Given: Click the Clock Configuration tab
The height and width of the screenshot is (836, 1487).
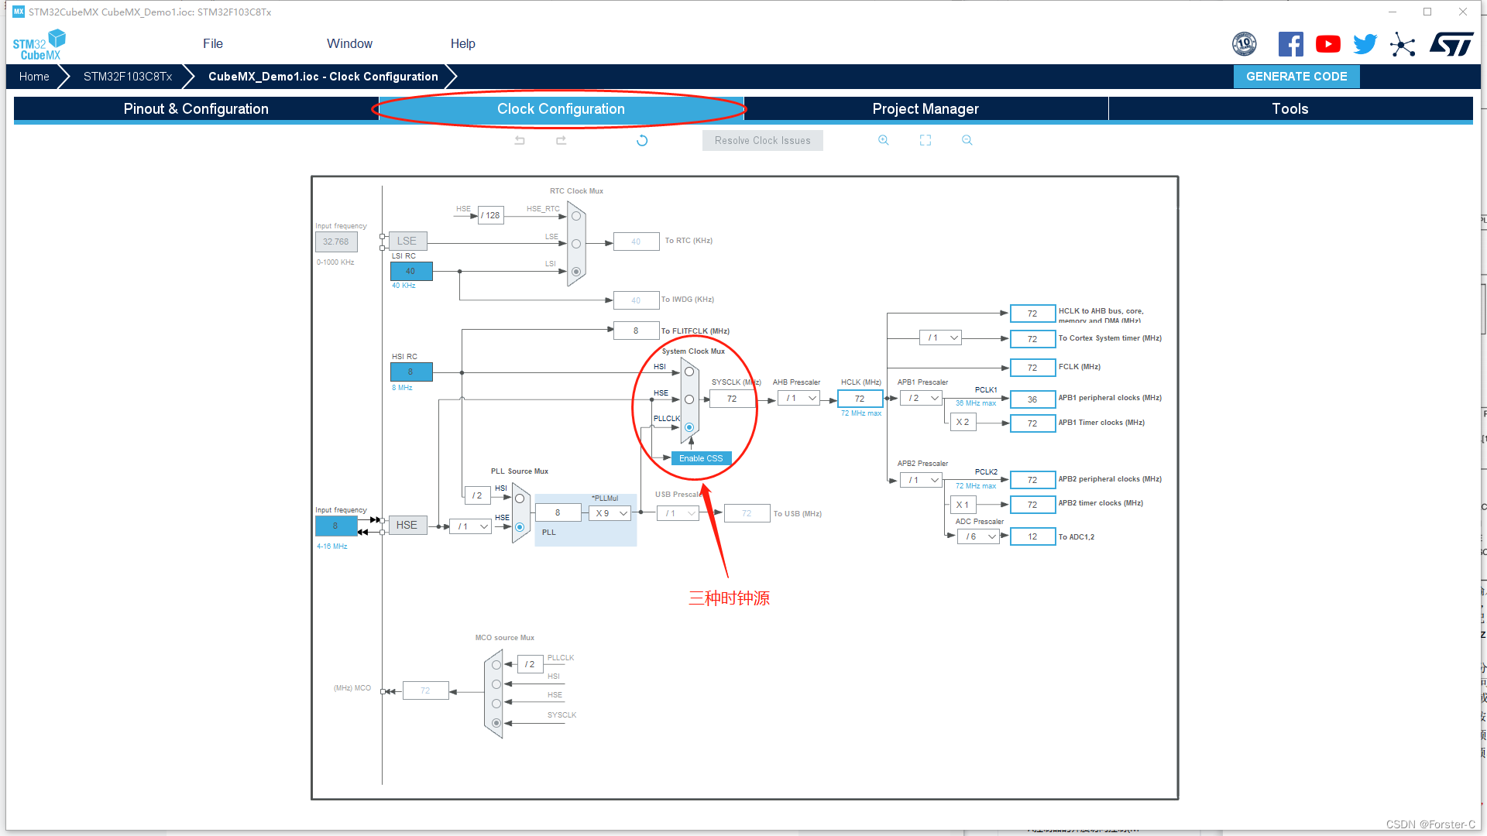Looking at the screenshot, I should (x=561, y=109).
